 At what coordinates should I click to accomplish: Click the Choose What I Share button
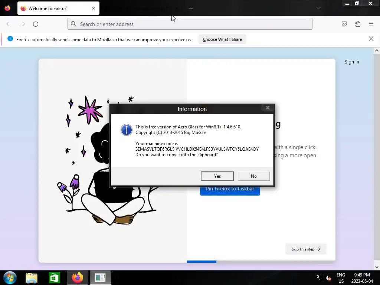tap(222, 39)
